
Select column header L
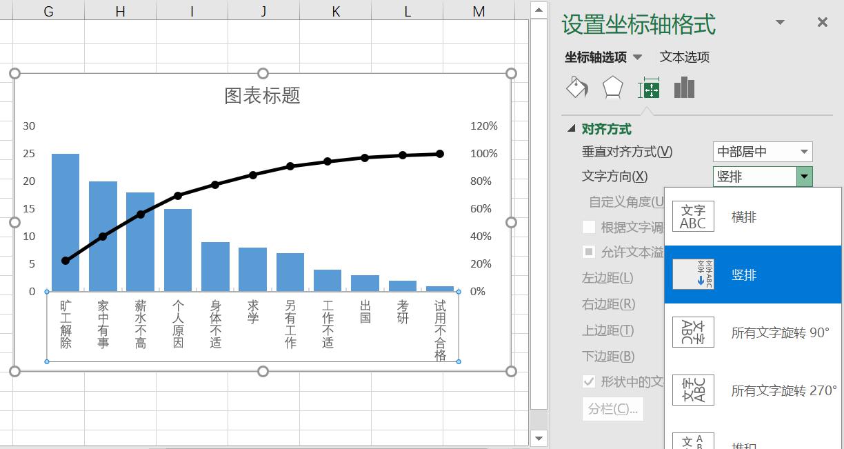[x=407, y=11]
